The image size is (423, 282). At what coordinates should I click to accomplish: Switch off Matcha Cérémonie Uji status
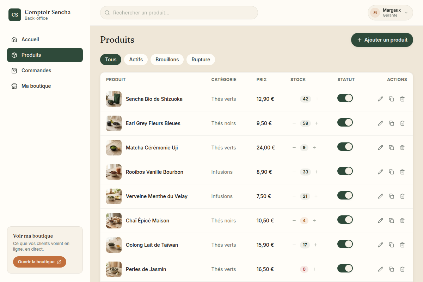[345, 147]
